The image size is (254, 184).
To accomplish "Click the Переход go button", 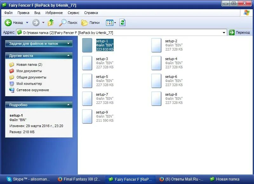I will pyautogui.click(x=239, y=32).
